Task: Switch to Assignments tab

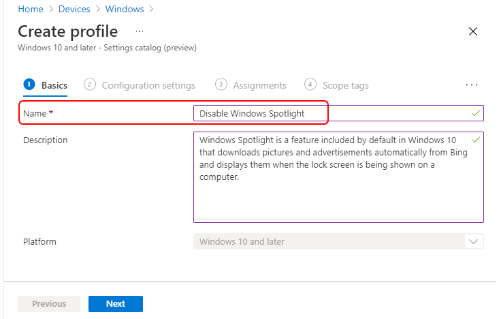Action: coord(251,85)
